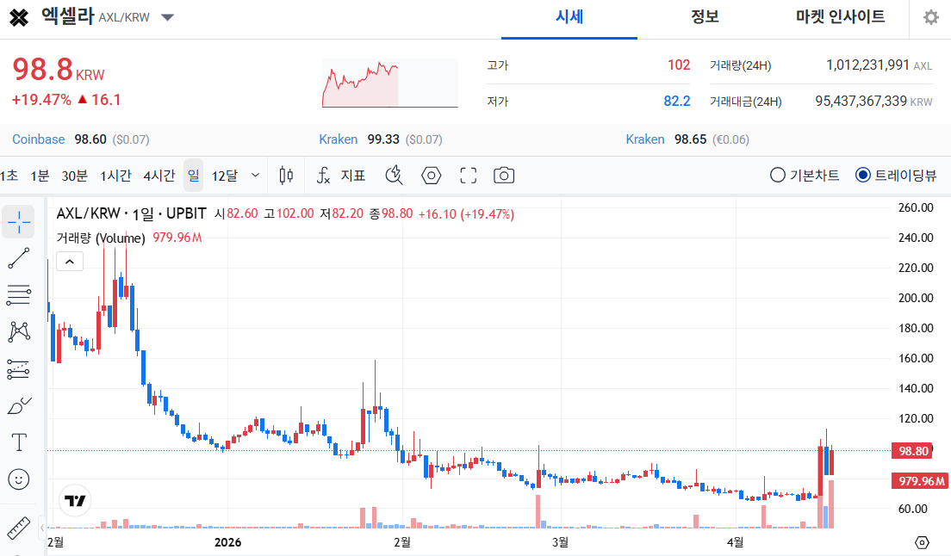Take a chart snapshot with camera icon
The height and width of the screenshot is (556, 951).
pyautogui.click(x=504, y=176)
